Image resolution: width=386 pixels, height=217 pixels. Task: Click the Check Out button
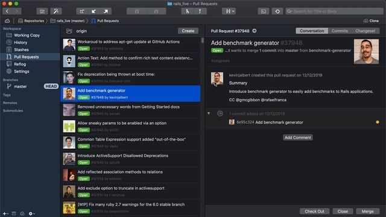tap(314, 212)
